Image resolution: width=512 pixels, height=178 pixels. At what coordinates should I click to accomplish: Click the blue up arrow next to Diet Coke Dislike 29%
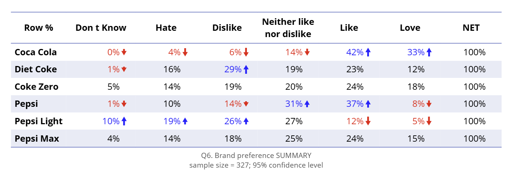tap(246, 69)
